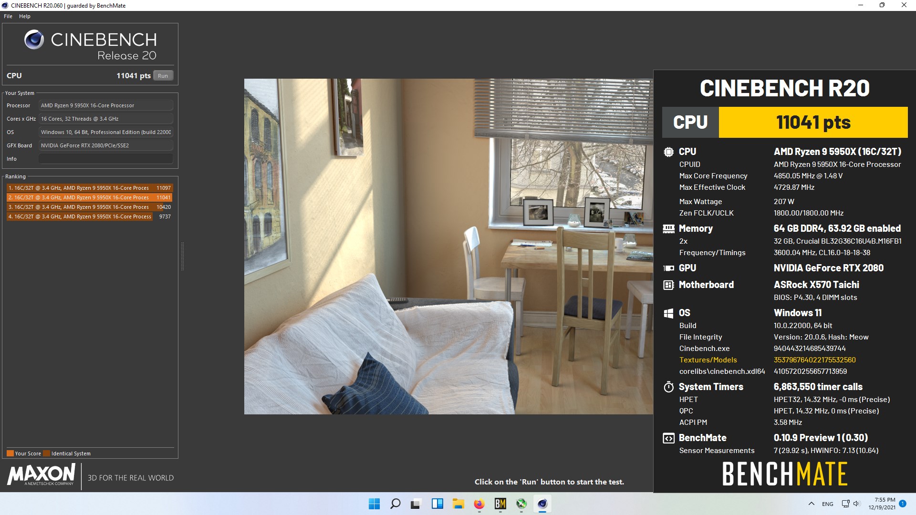Click the MAXON logo
Screen dimensions: 916x515
(41, 475)
